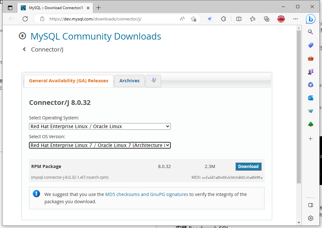Launch Bing Copilot sidebar icon
322x228 pixels.
coord(311,19)
